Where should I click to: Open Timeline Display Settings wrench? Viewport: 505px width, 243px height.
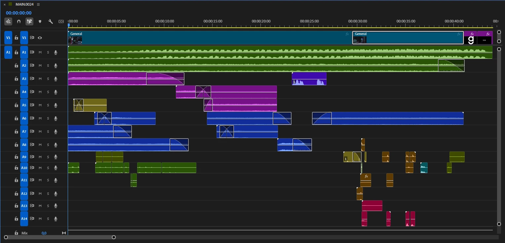pyautogui.click(x=51, y=21)
